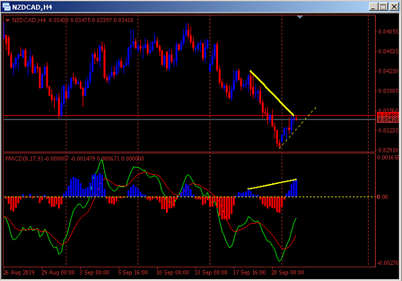Click the MACD(8,17,9) indicator label
The image size is (402, 281).
pyautogui.click(x=24, y=159)
